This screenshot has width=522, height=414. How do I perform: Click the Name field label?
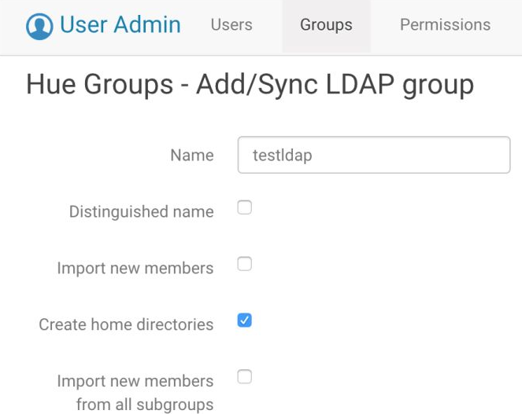point(192,156)
